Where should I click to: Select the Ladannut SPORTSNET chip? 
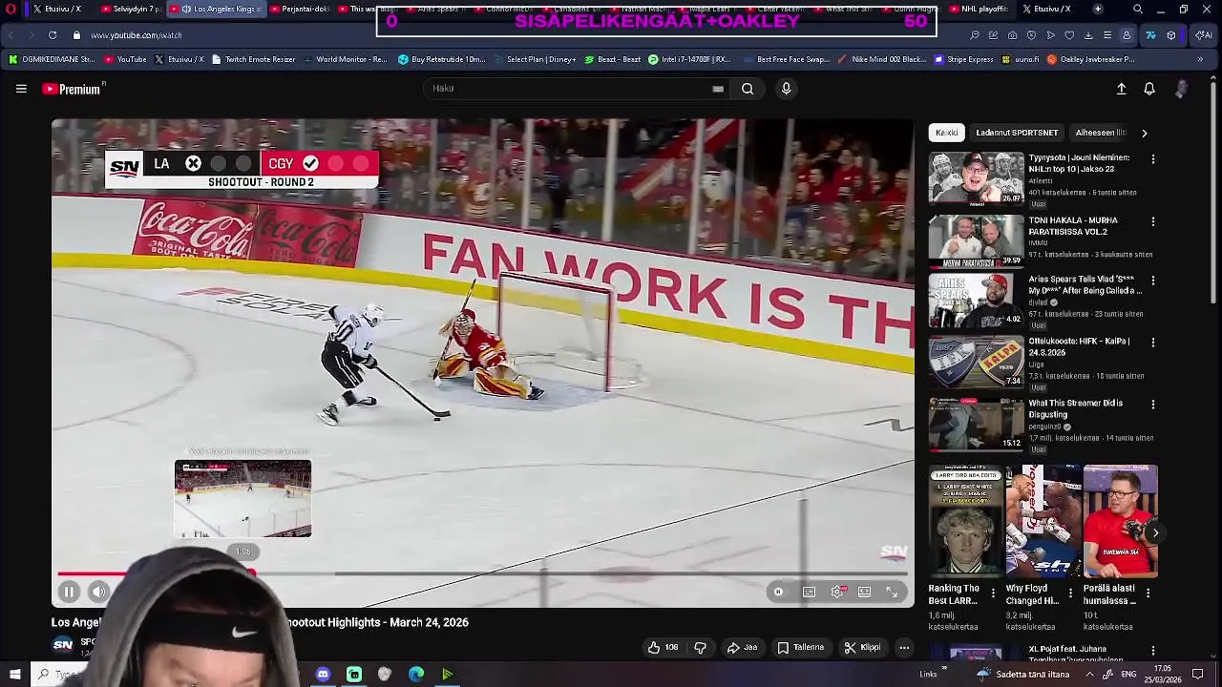point(1017,133)
